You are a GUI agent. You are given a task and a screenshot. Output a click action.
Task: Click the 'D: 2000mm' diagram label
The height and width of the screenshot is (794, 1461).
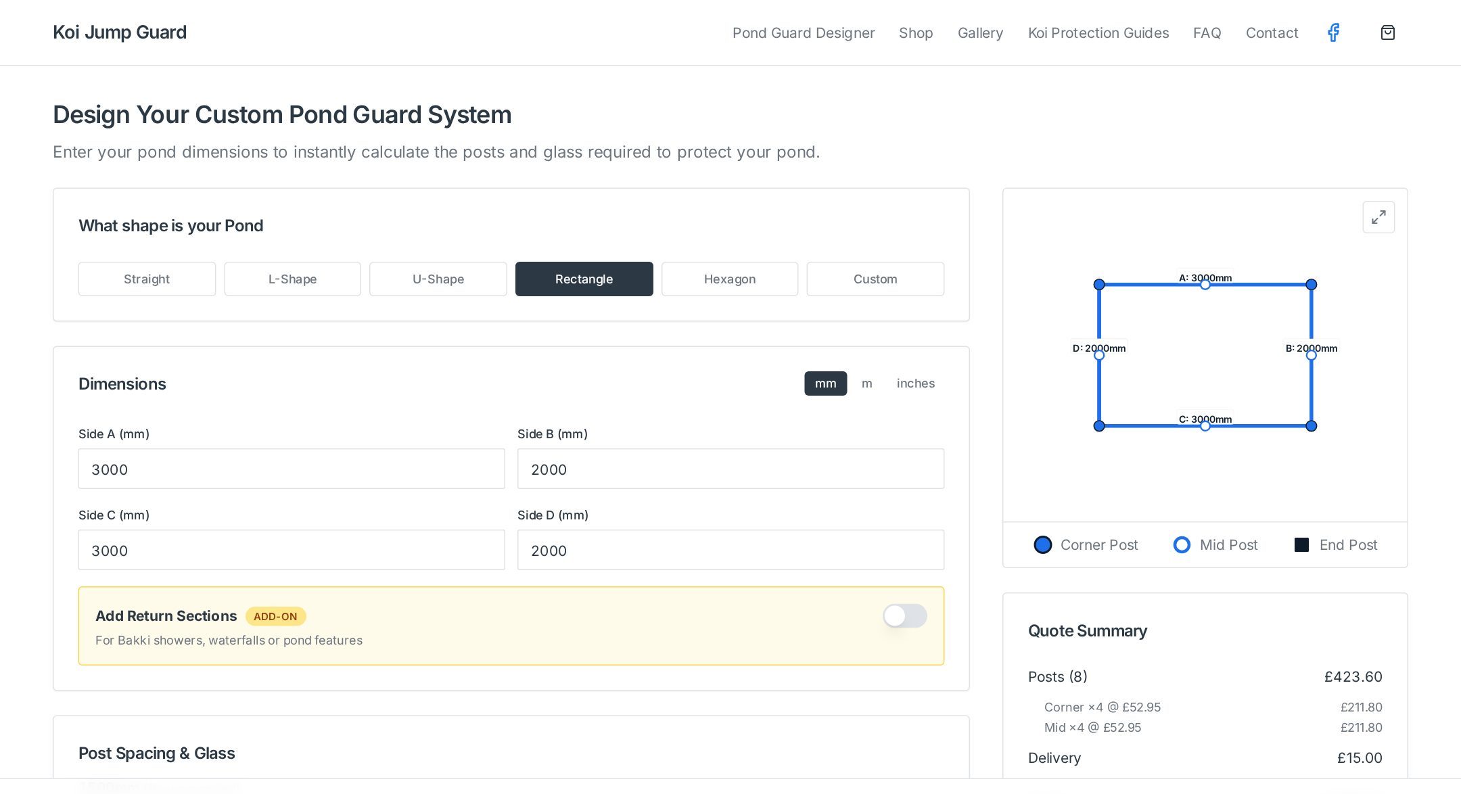pos(1099,348)
